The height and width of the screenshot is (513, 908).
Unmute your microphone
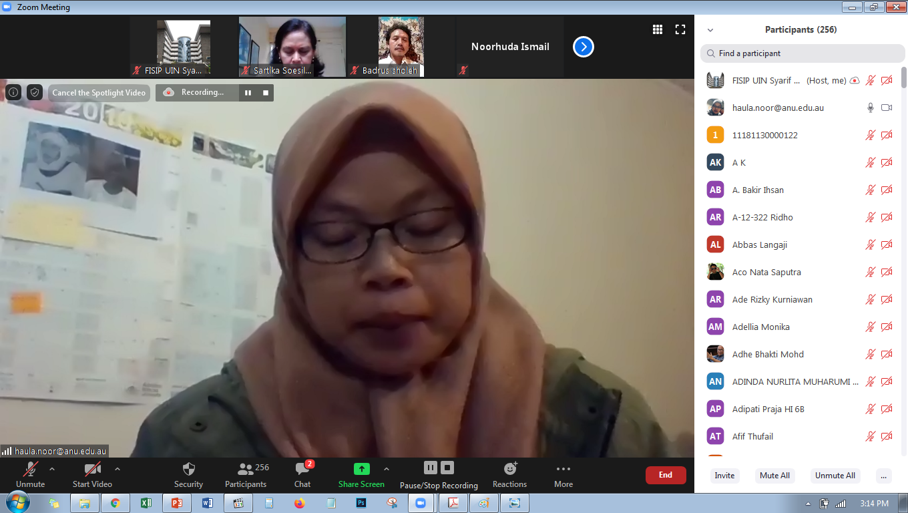coord(30,474)
